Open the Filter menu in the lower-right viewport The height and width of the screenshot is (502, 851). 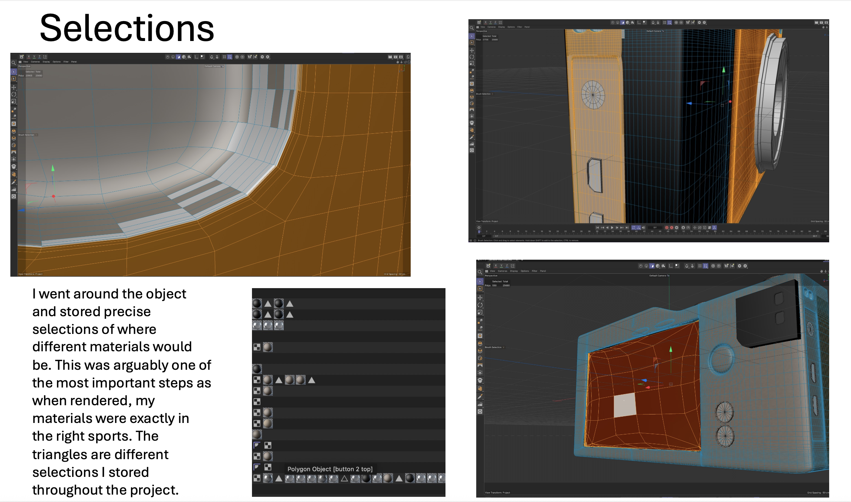(x=534, y=271)
